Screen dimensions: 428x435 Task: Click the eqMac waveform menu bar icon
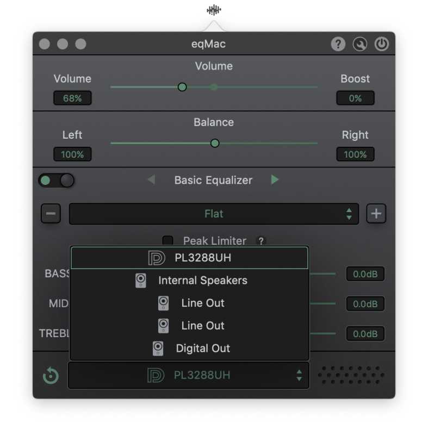(214, 10)
